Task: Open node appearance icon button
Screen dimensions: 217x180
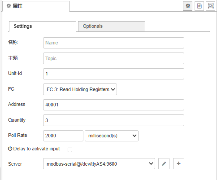Action: pos(211,6)
